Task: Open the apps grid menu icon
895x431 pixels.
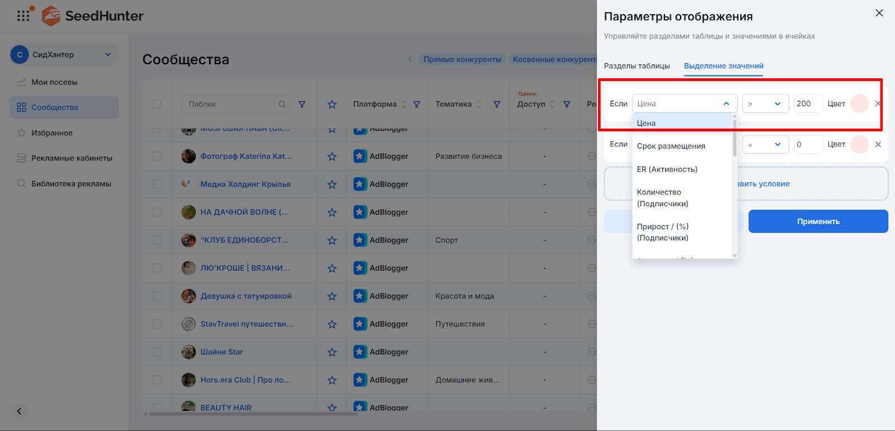Action: (x=23, y=16)
